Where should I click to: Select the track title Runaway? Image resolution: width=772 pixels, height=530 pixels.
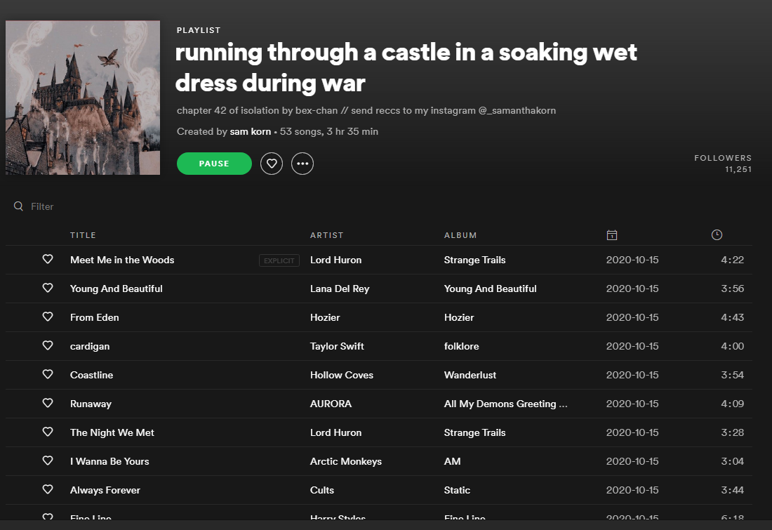pyautogui.click(x=91, y=404)
